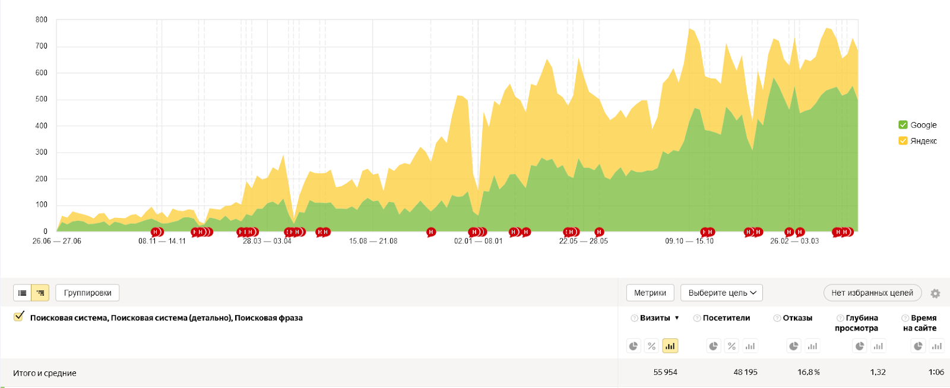This screenshot has width=950, height=388.
Task: Click the annotation marker near 15.08 — 21.08
Action: point(431,232)
